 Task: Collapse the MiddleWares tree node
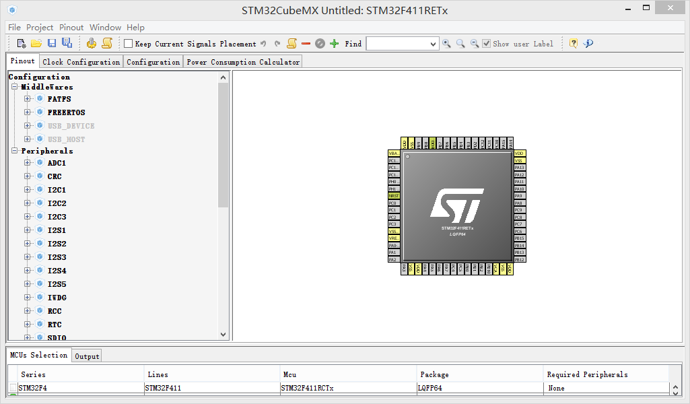coord(15,87)
